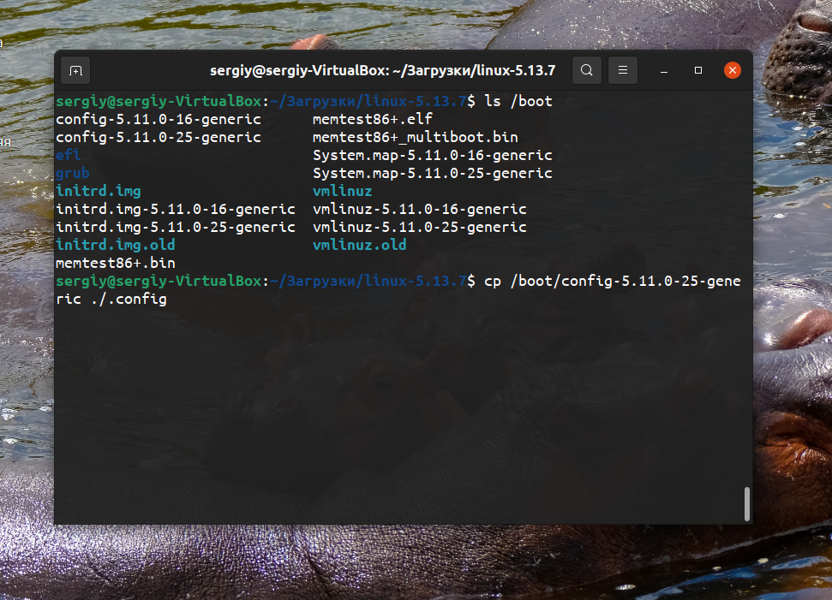Click memtest86+.elf file name

373,119
